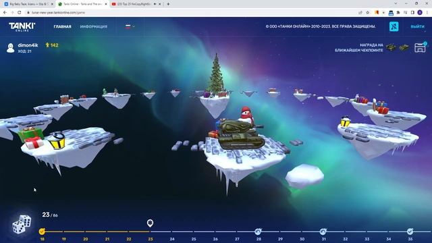The image size is (432, 243).
Task: Click the checkpoint marker at step 28
Action: 258,232
